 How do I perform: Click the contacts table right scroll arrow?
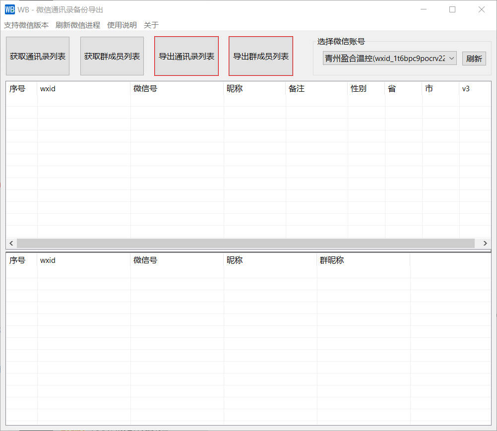click(x=485, y=243)
